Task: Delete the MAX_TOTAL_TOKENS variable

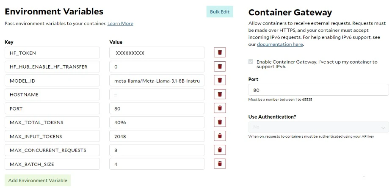Action: coord(220,122)
